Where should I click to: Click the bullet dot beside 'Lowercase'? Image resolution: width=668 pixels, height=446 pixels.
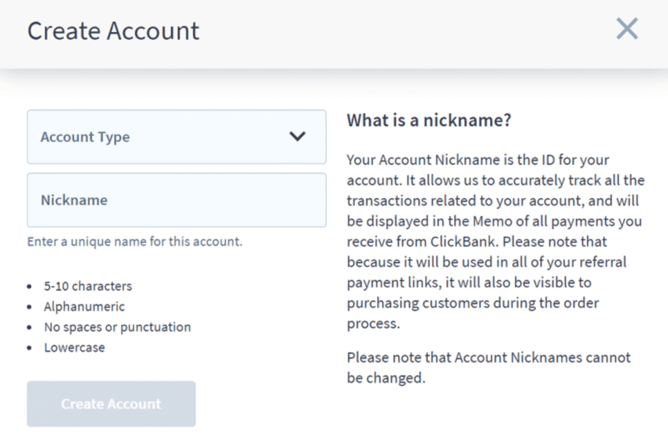[29, 348]
